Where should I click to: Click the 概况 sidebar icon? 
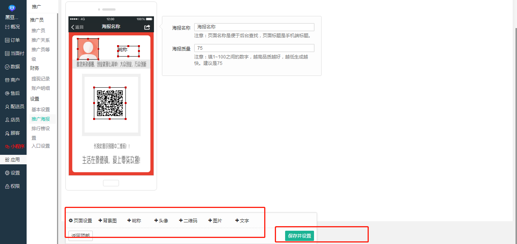point(7,27)
